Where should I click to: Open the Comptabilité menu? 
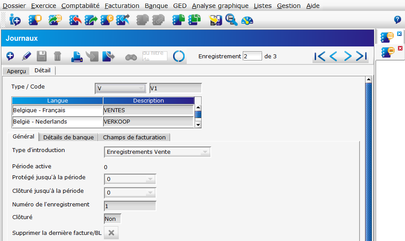pos(80,6)
